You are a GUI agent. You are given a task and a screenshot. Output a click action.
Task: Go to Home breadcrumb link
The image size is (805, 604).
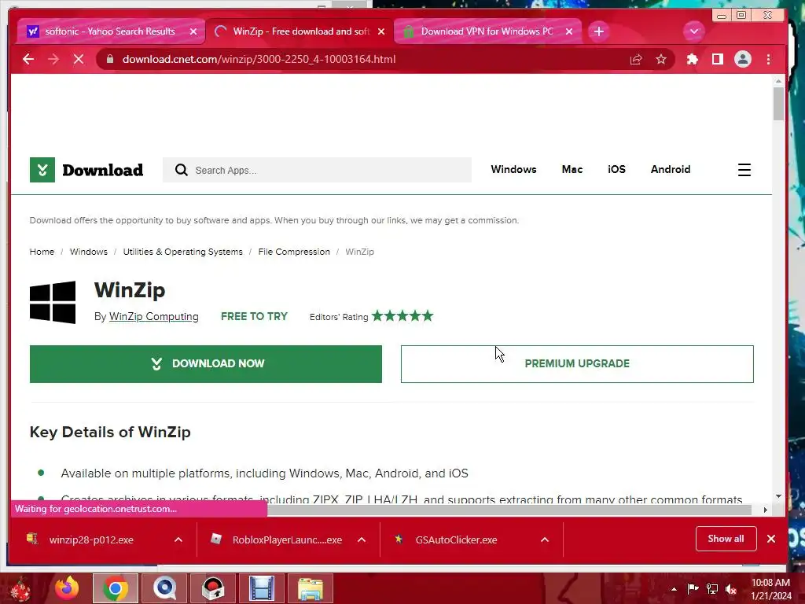tap(42, 252)
